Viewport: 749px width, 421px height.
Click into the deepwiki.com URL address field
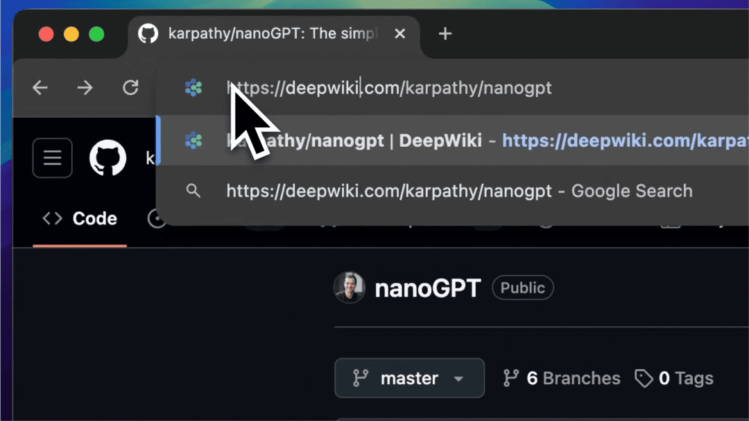click(x=389, y=88)
